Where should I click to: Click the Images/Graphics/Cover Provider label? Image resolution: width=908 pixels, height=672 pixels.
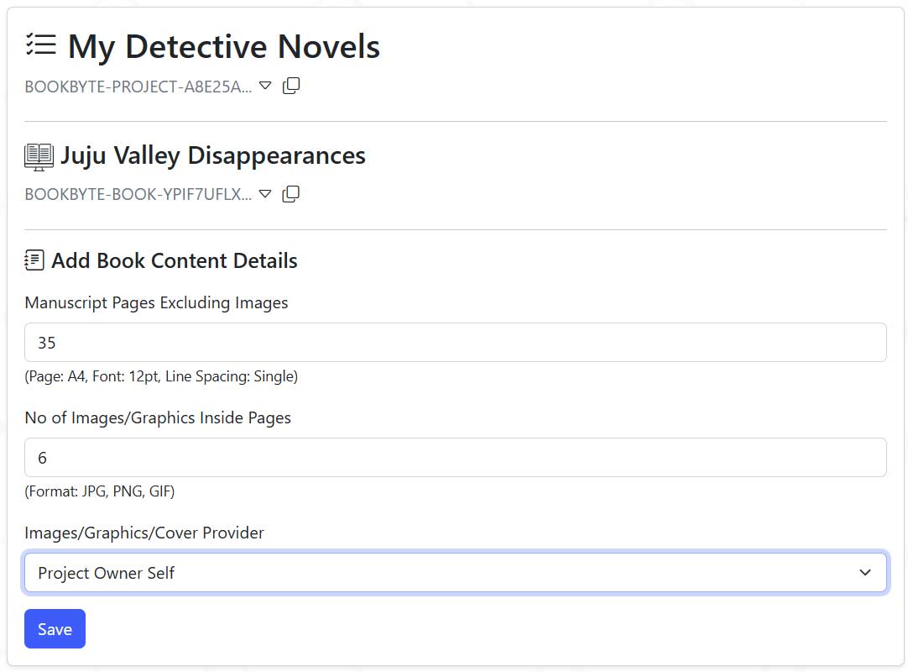[x=144, y=533]
